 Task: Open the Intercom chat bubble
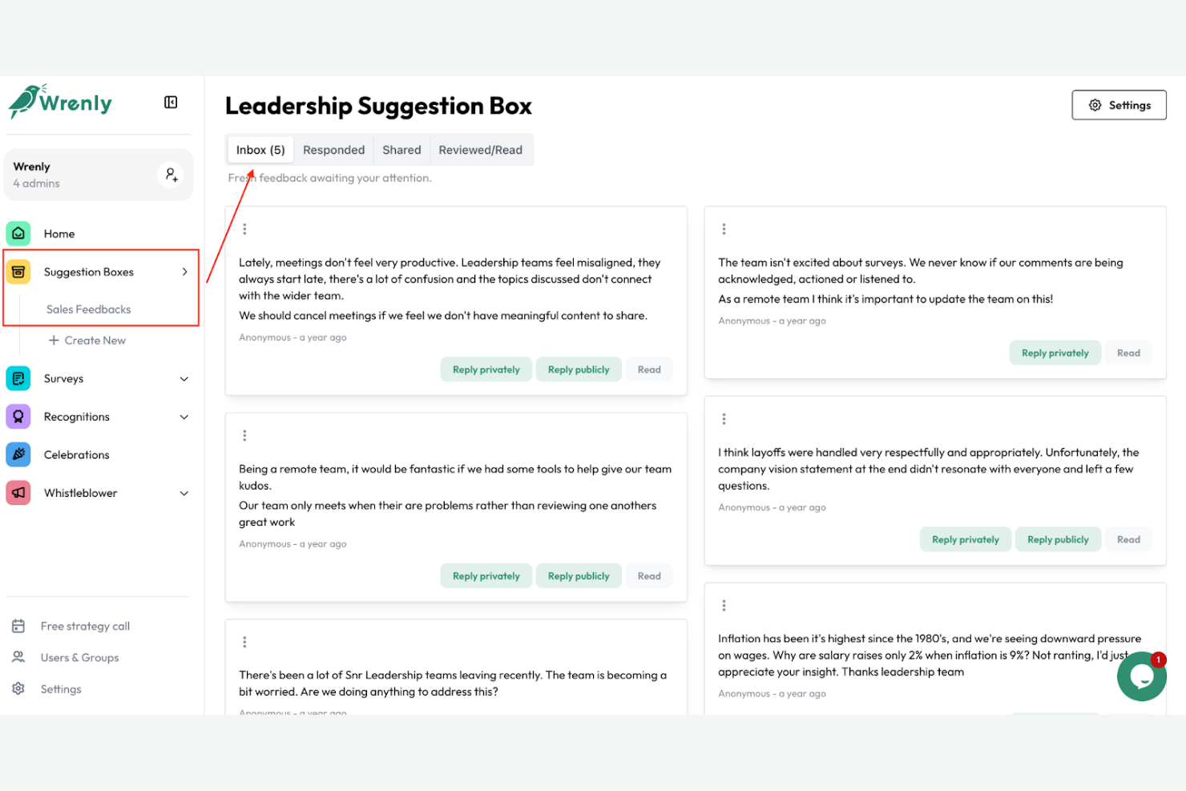tap(1141, 676)
